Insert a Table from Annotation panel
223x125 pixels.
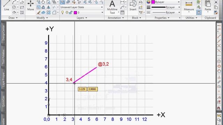pos(122,12)
